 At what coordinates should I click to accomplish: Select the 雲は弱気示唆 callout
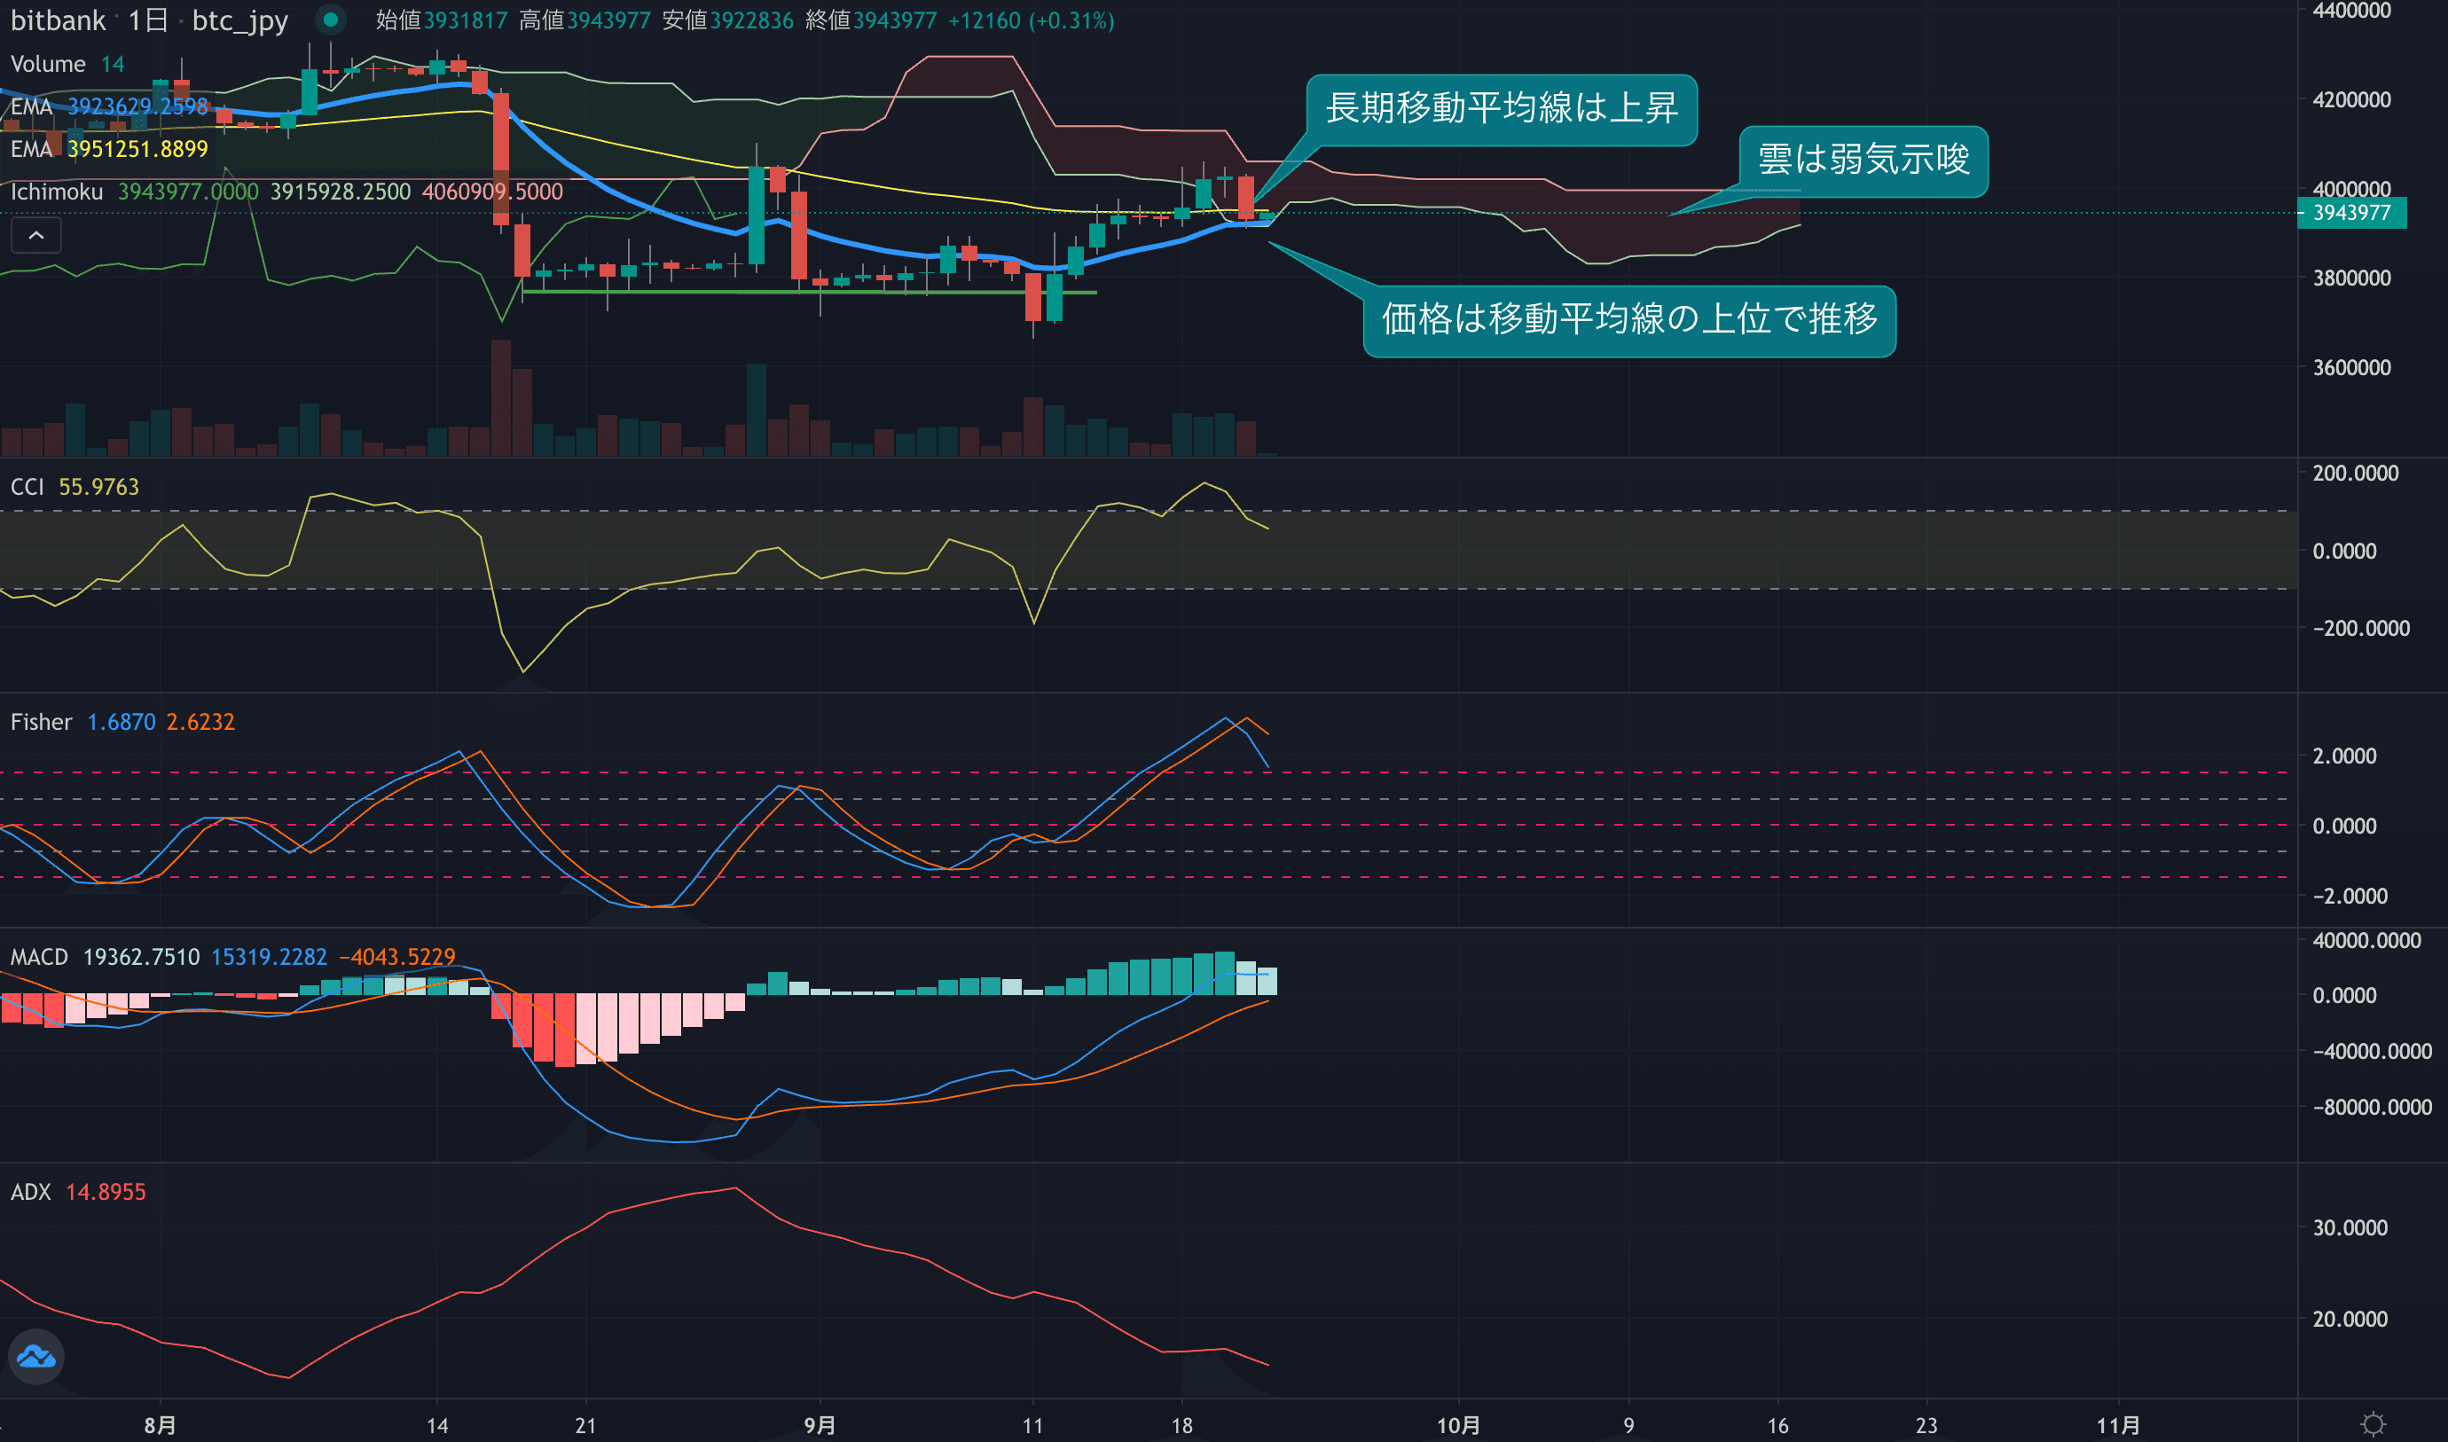1863,161
